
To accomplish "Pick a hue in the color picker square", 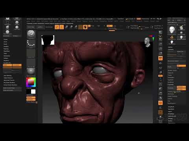I will click(x=31, y=82).
